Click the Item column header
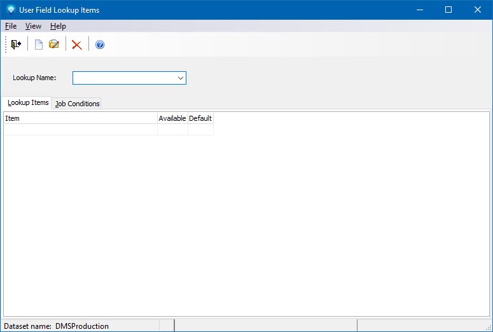Screen dimensions: 493x332 pyautogui.click(x=80, y=118)
